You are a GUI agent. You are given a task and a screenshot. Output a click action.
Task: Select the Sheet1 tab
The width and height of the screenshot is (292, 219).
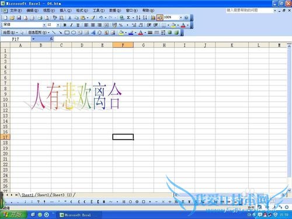pos(27,195)
